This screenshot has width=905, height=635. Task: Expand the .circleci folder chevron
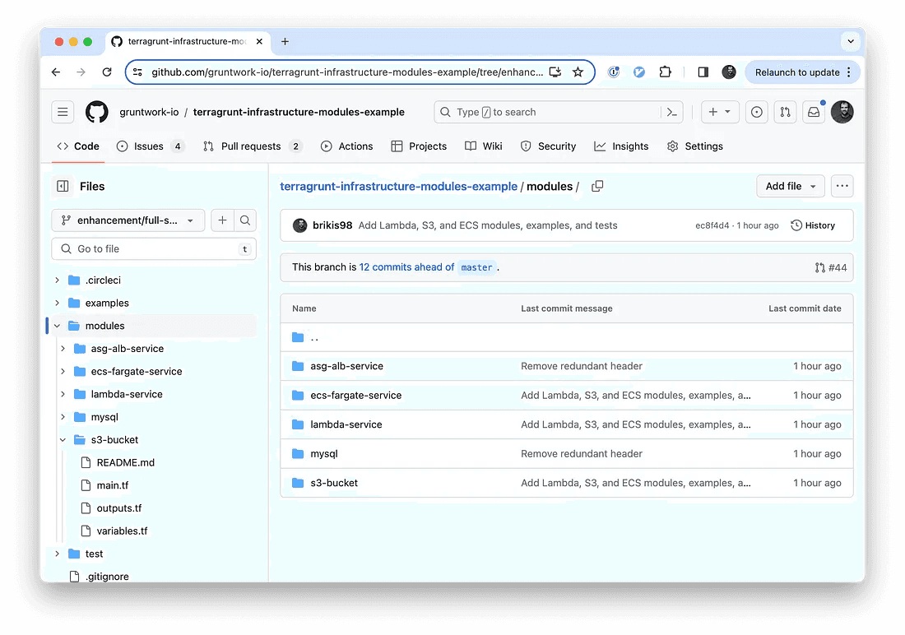click(57, 280)
